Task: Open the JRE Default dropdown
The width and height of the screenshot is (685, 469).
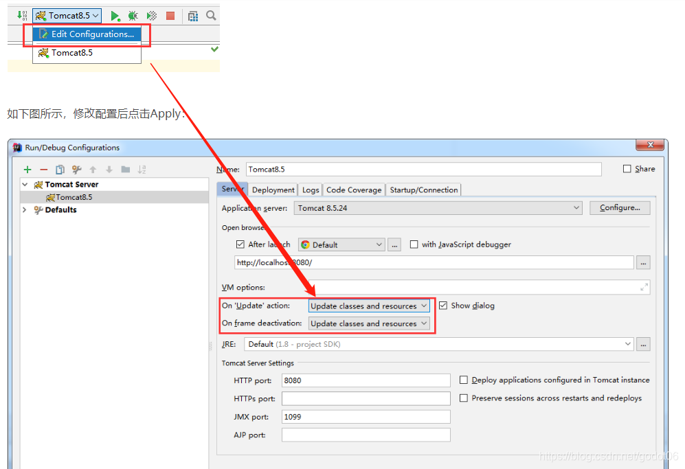Action: [x=438, y=344]
